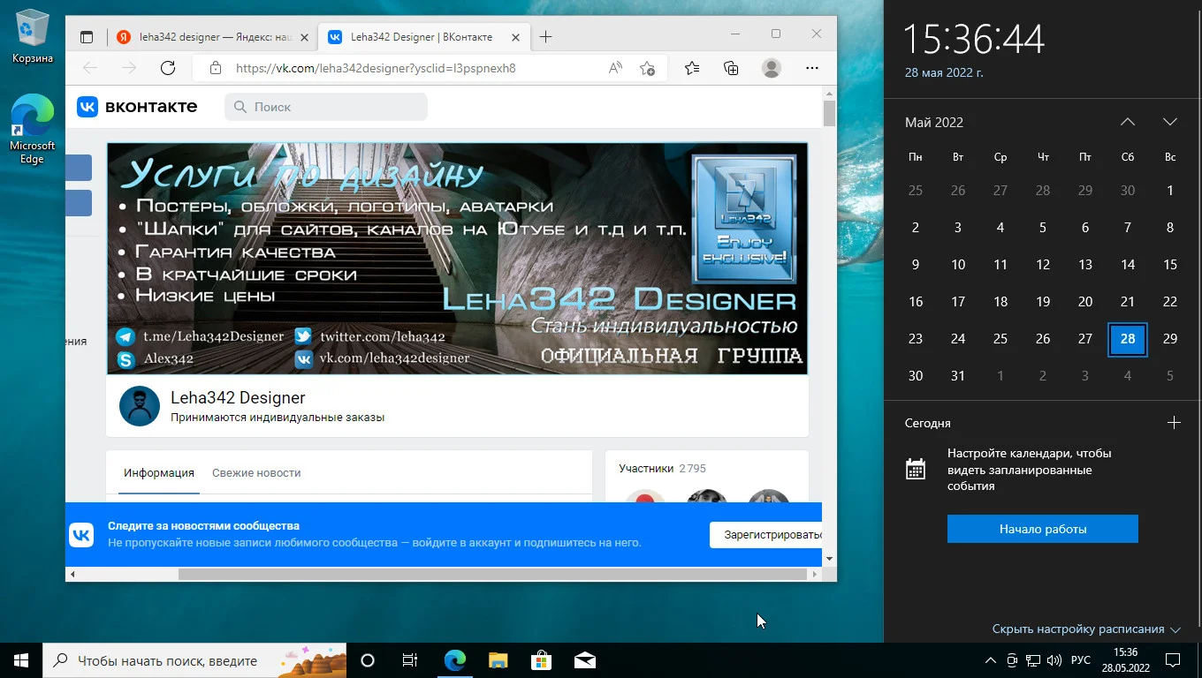
Task: Close the ВКонтакте browser tab
Action: point(514,37)
